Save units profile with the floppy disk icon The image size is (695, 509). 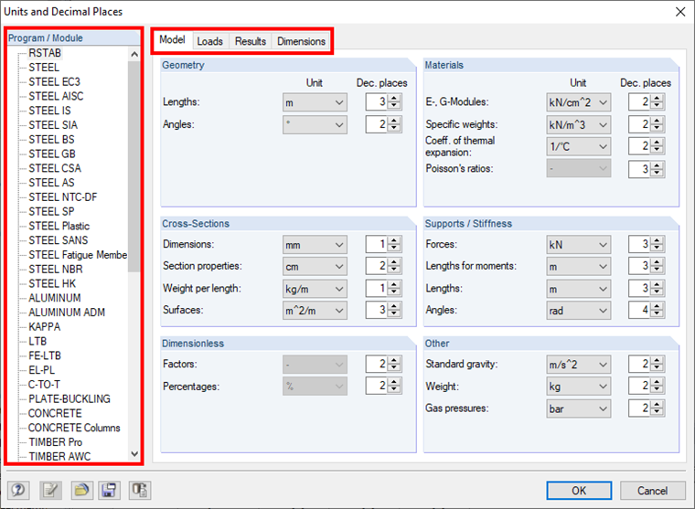point(109,490)
